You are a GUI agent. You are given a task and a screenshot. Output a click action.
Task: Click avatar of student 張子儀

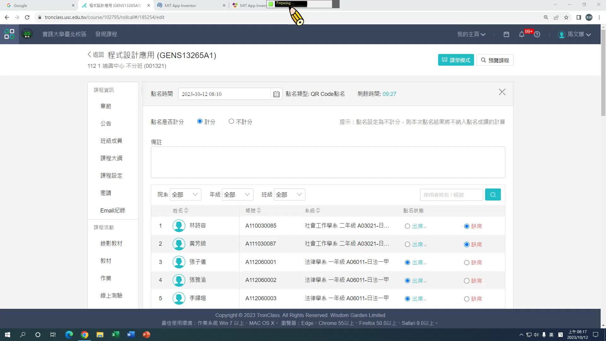(179, 262)
